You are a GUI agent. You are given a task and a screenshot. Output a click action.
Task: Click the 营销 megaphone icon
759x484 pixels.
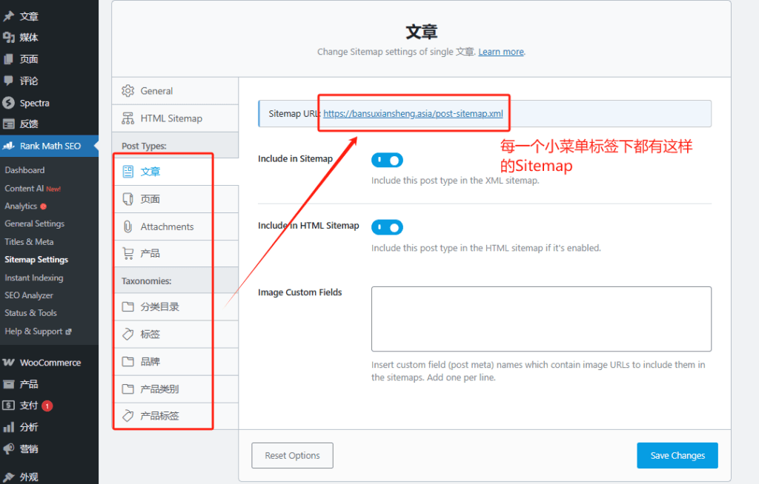[x=8, y=448]
